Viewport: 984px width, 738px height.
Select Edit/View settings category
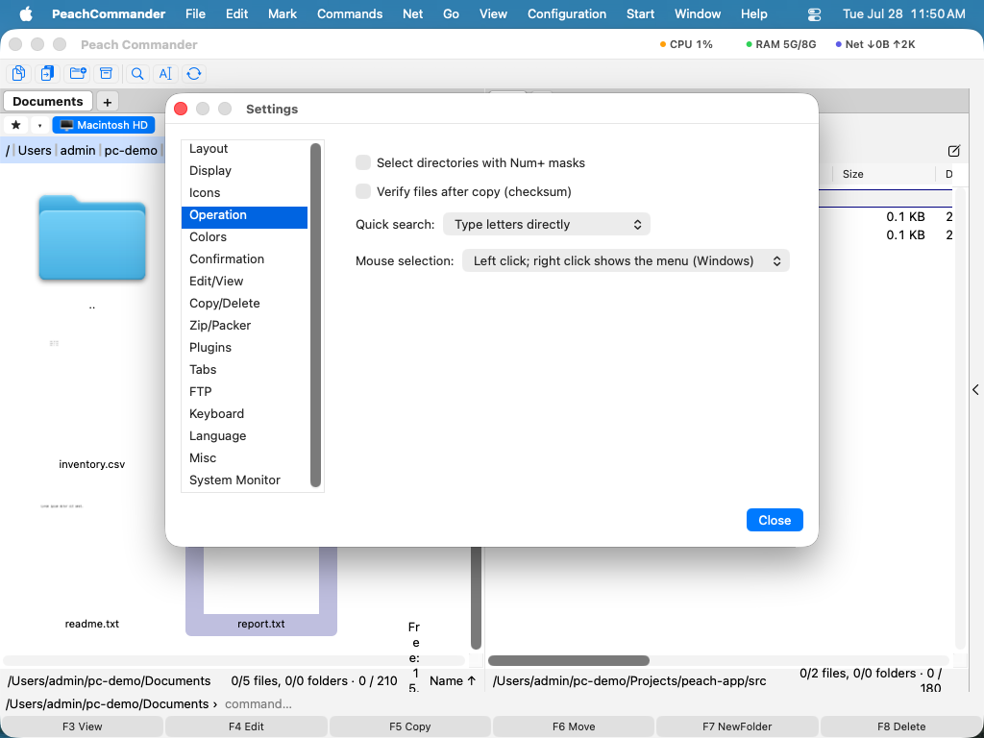coord(244,282)
